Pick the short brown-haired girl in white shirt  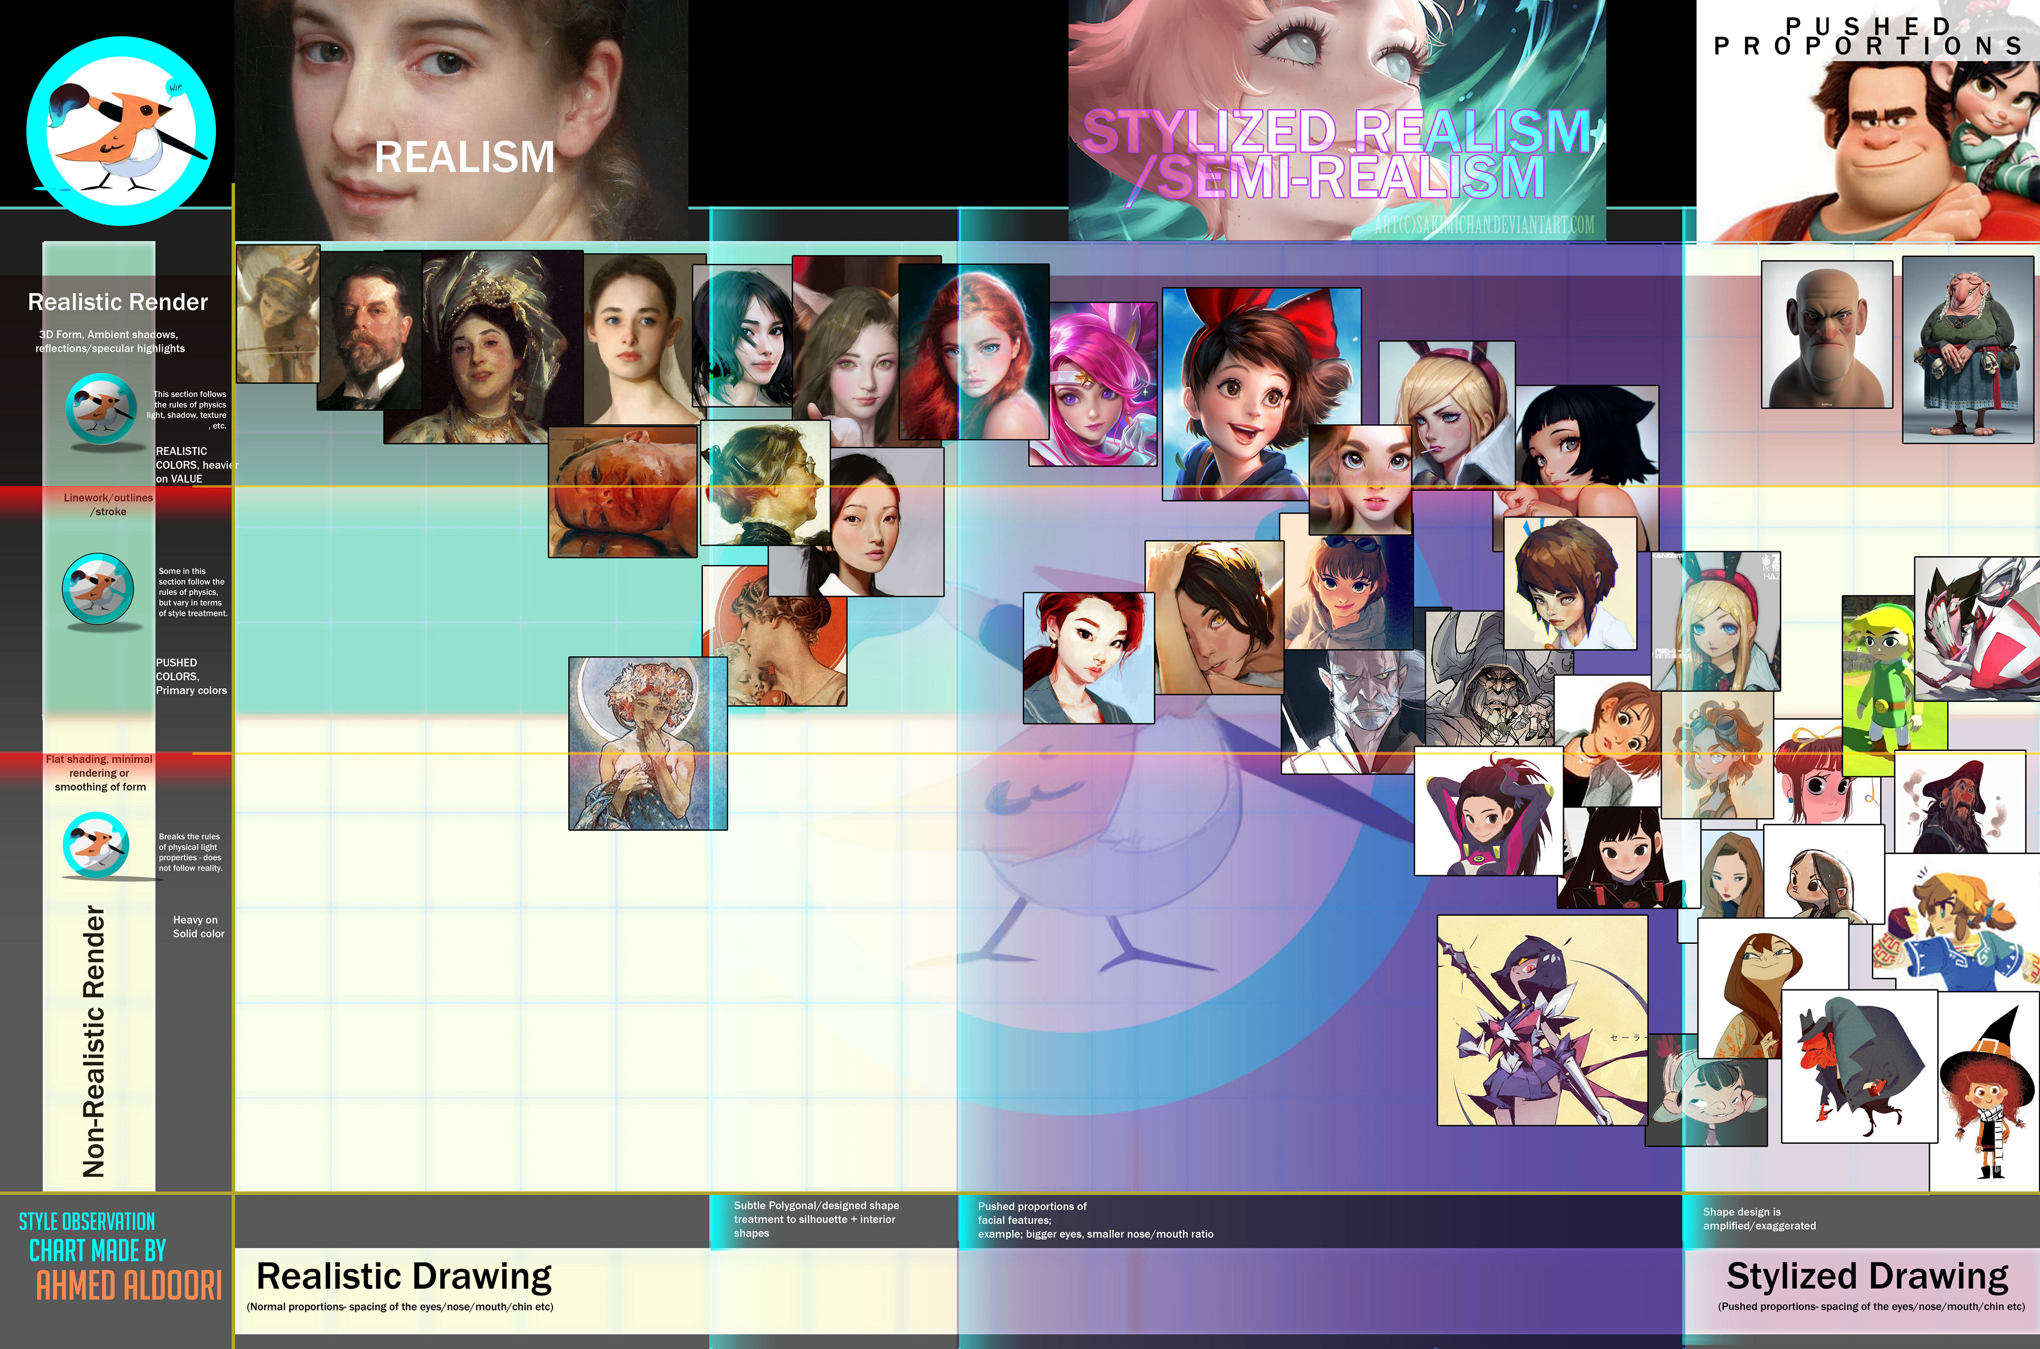1571,583
